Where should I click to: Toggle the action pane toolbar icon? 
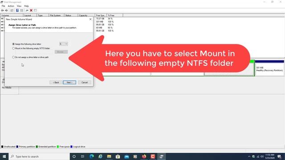tap(22, 11)
